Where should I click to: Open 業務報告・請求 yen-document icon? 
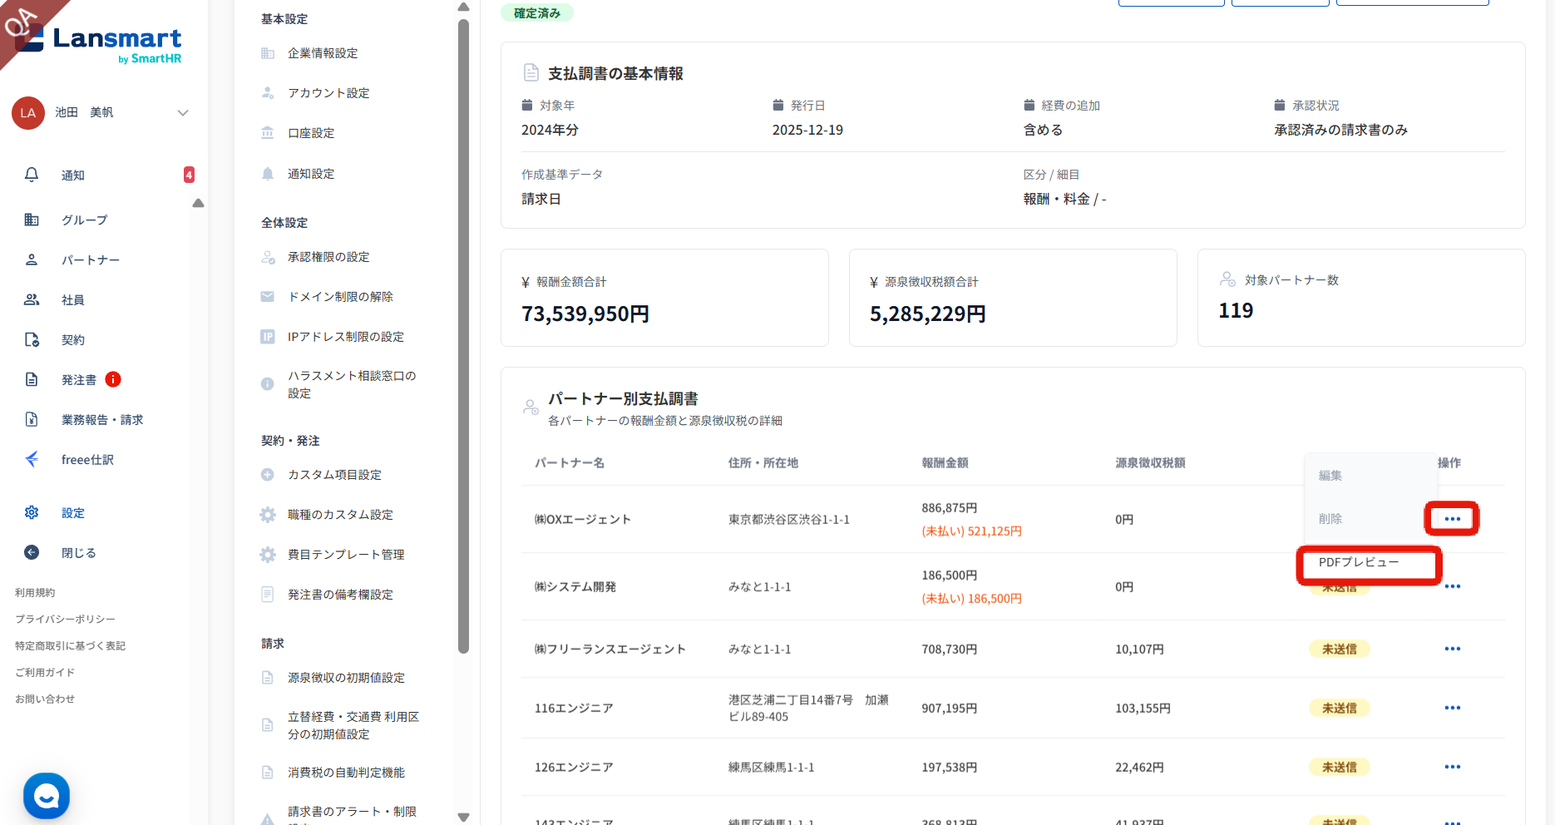[x=32, y=419]
